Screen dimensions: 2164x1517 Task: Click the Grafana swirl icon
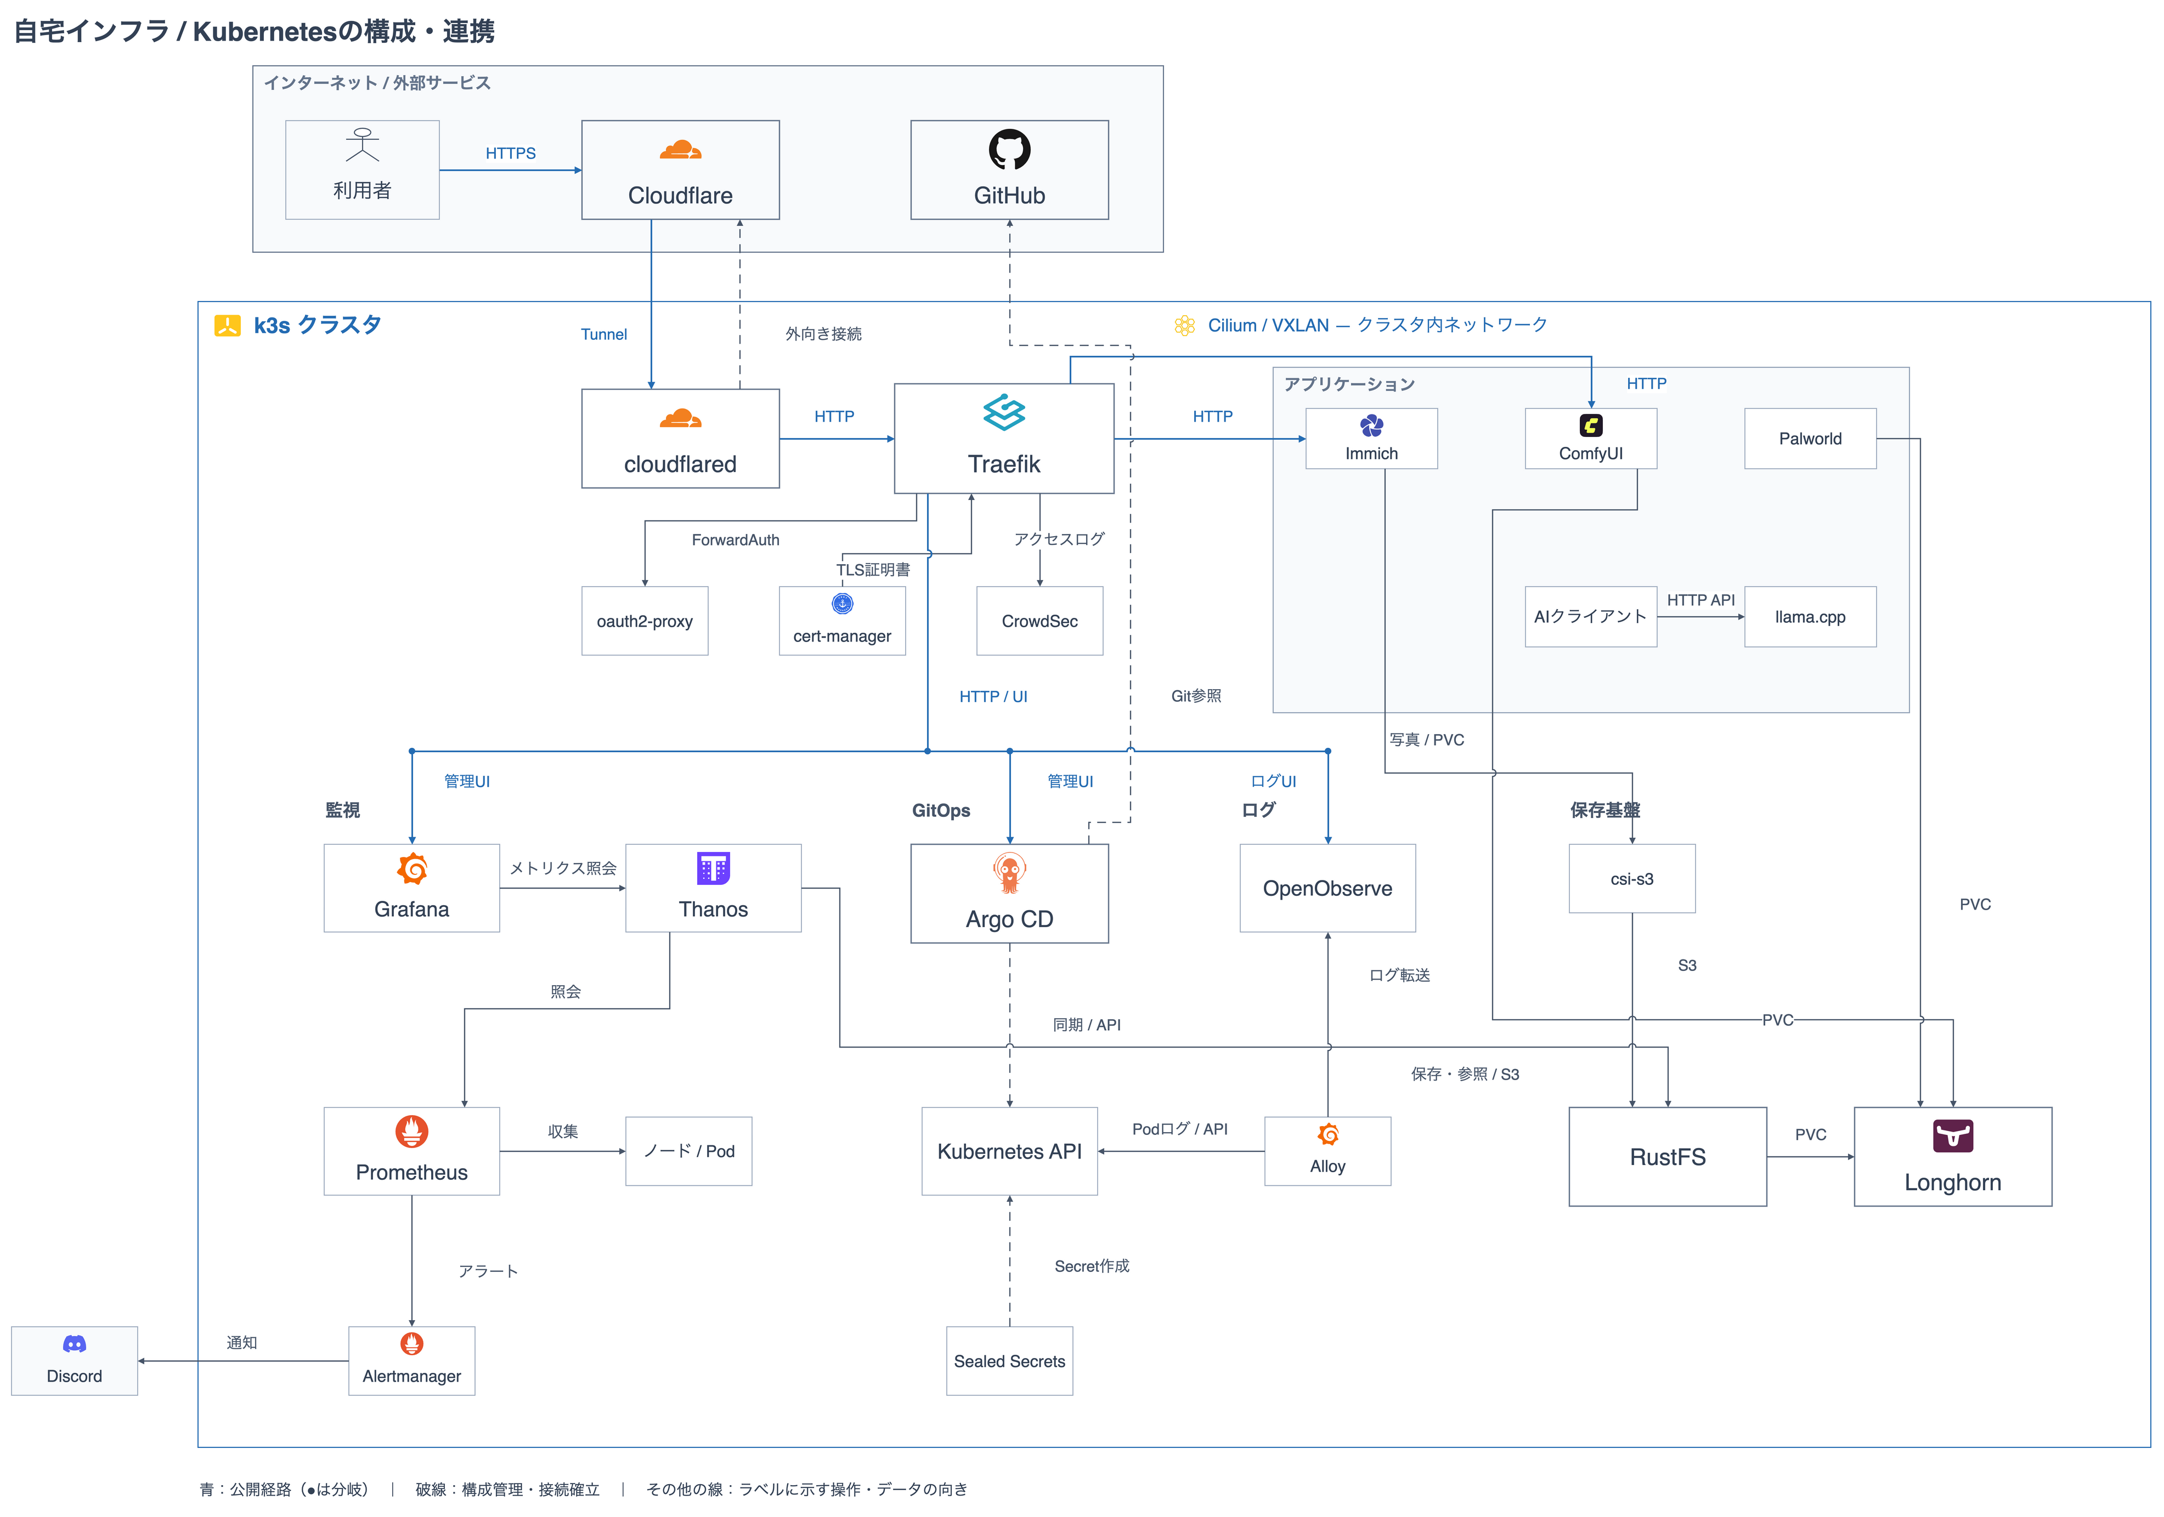pyautogui.click(x=412, y=868)
